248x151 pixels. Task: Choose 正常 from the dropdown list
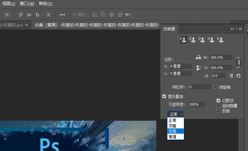tap(175, 120)
